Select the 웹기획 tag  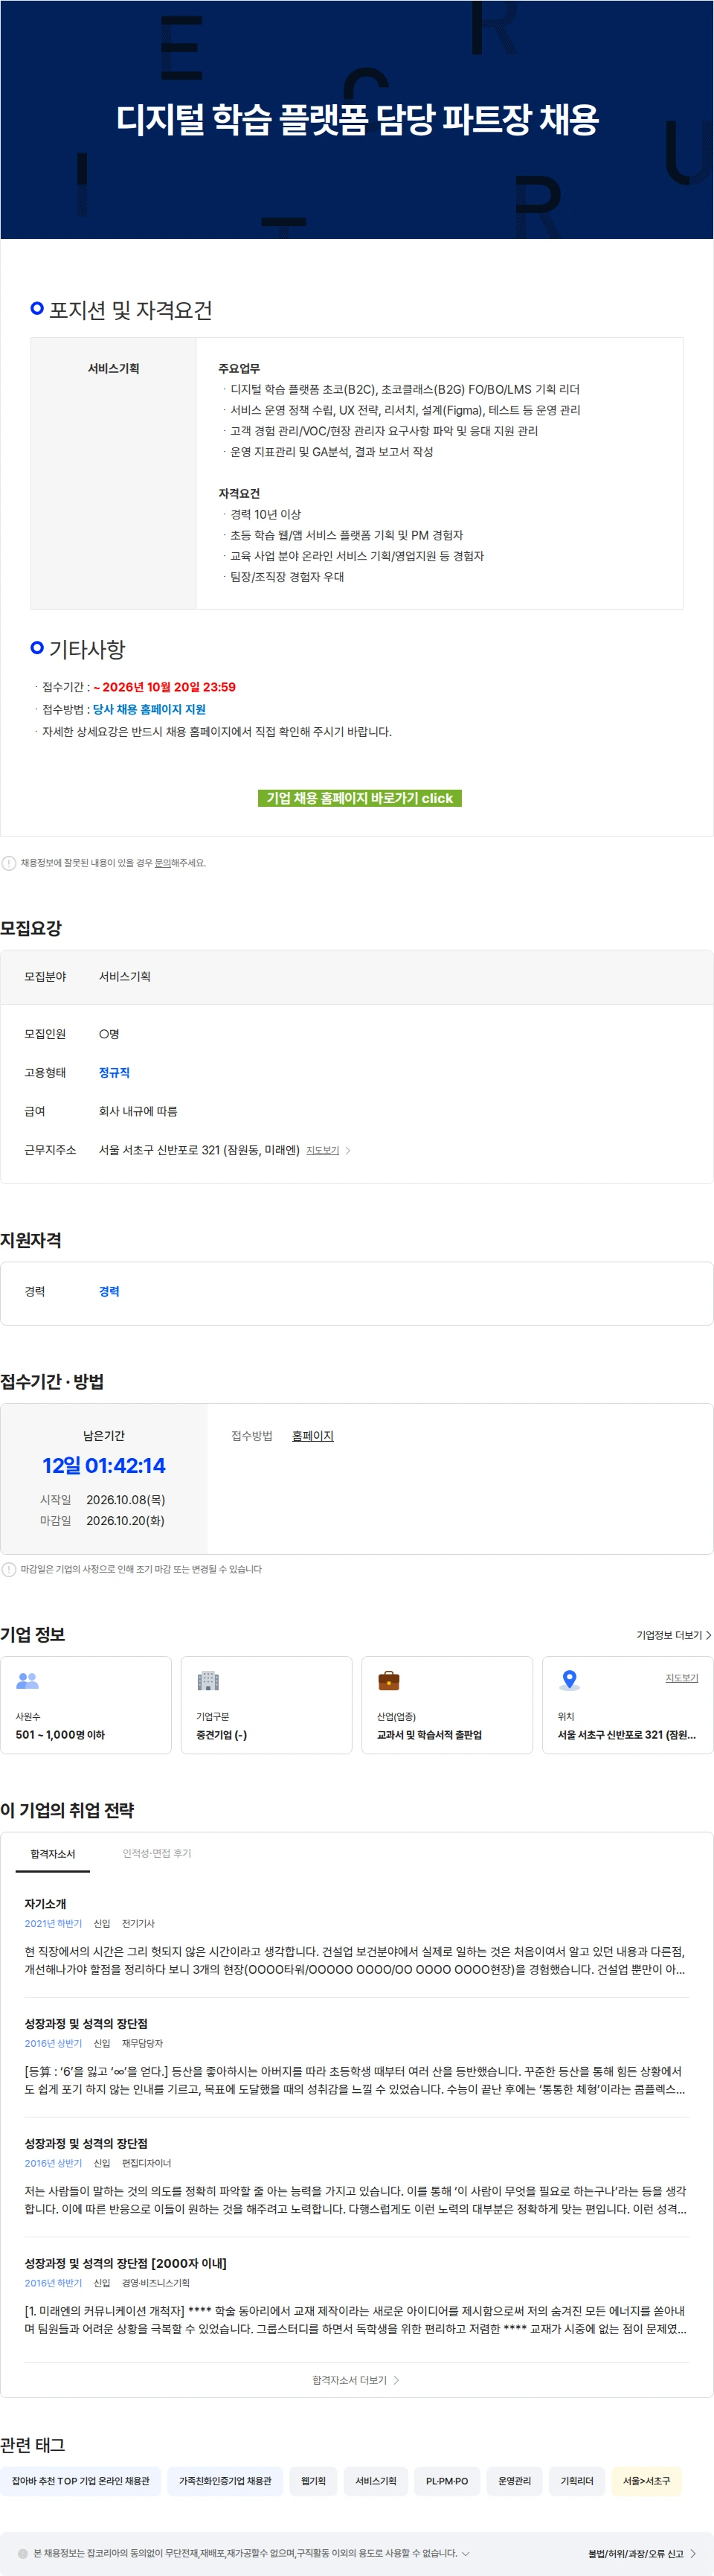point(314,2481)
